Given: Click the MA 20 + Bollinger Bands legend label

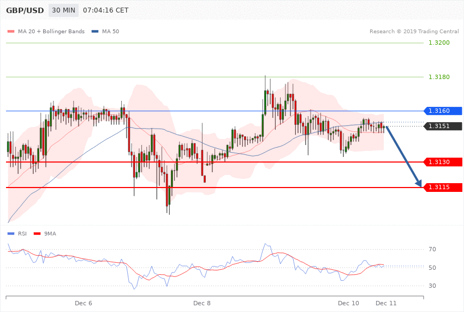Looking at the screenshot, I should coord(51,31).
